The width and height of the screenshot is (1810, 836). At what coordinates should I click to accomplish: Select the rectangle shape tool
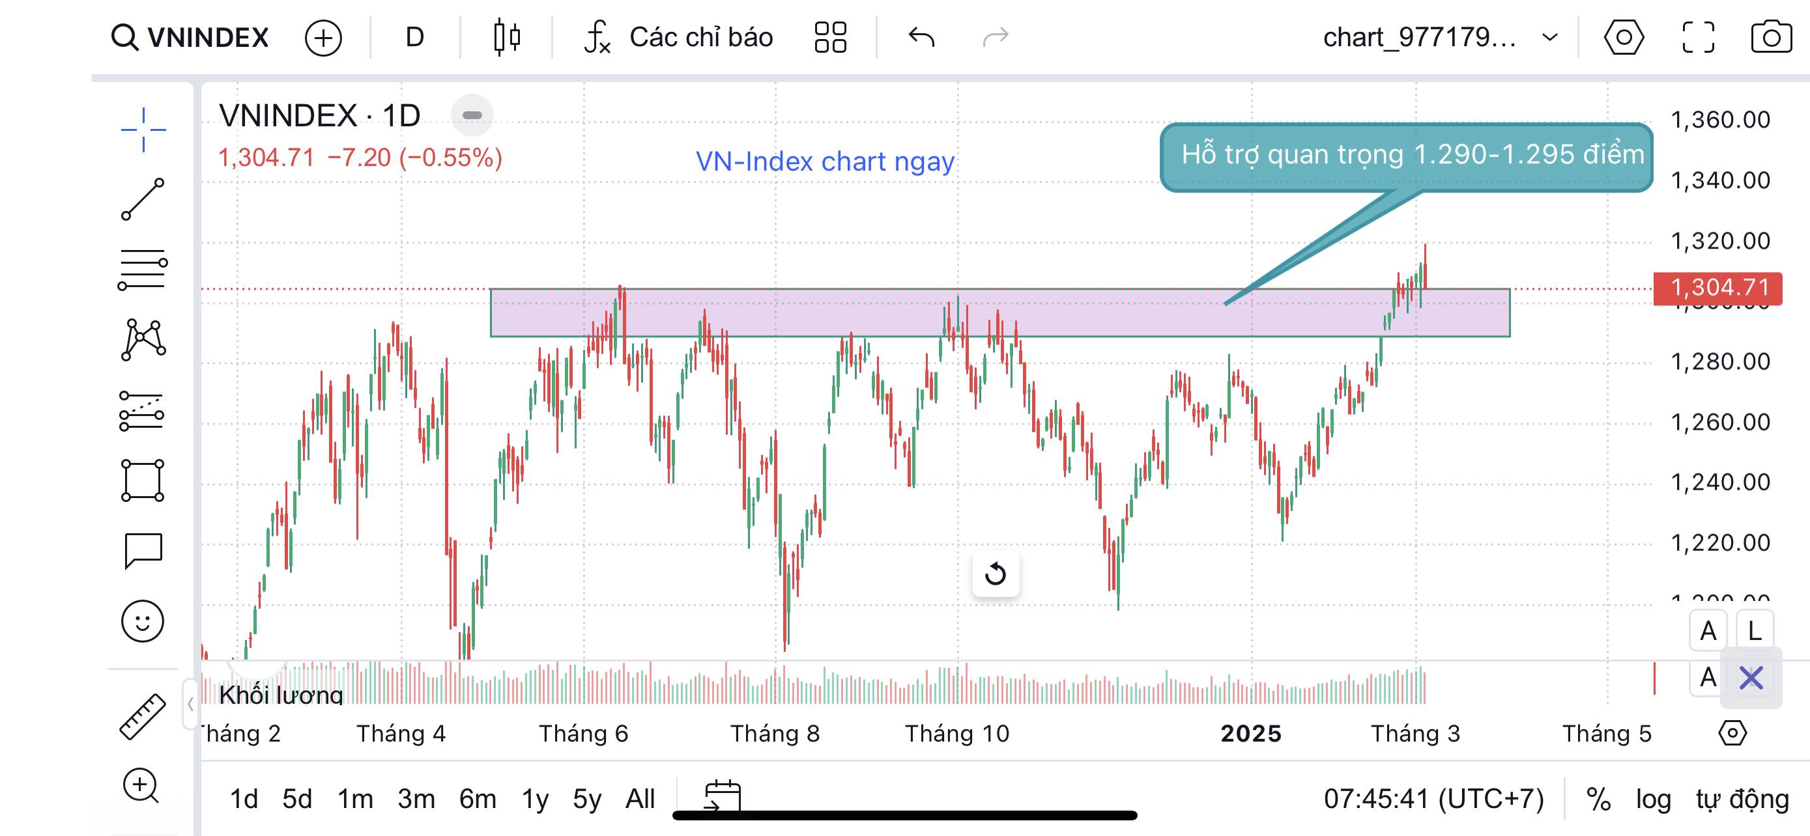tap(143, 481)
